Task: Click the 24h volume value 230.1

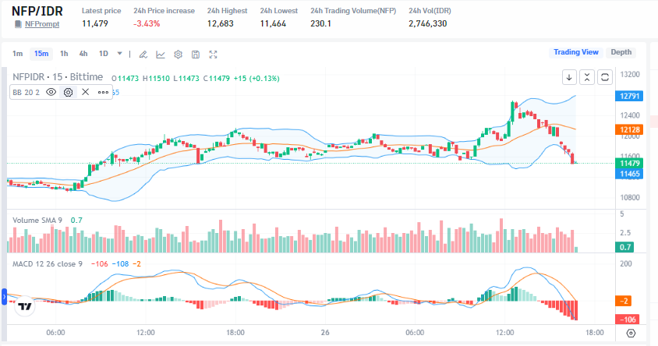Action: 321,24
